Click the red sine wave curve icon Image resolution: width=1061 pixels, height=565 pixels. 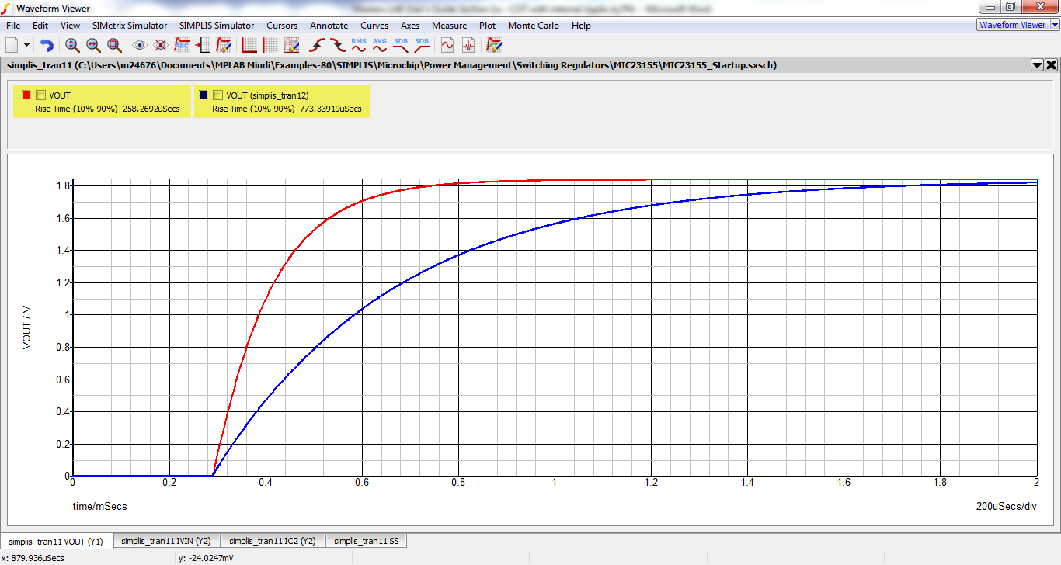447,45
